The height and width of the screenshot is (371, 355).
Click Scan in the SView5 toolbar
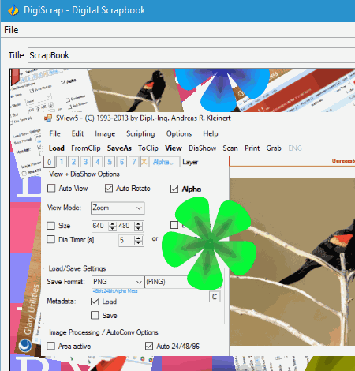230,148
